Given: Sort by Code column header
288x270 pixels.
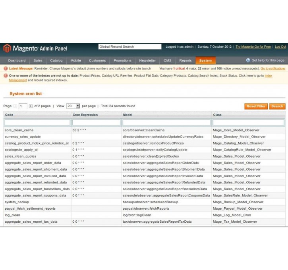Looking at the screenshot, I should [x=9, y=115].
